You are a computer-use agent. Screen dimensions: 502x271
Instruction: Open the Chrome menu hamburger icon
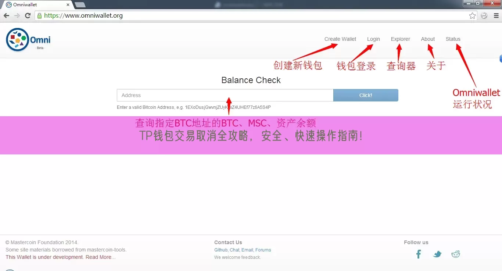[495, 15]
